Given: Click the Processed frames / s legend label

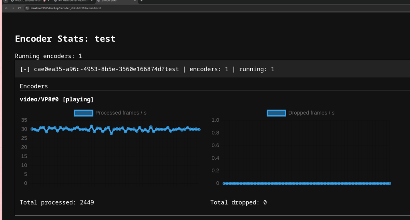Looking at the screenshot, I should 121,113.
